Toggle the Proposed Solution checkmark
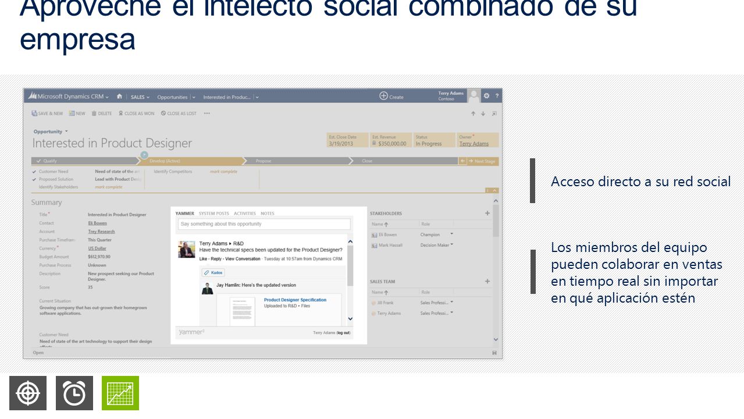 point(34,179)
